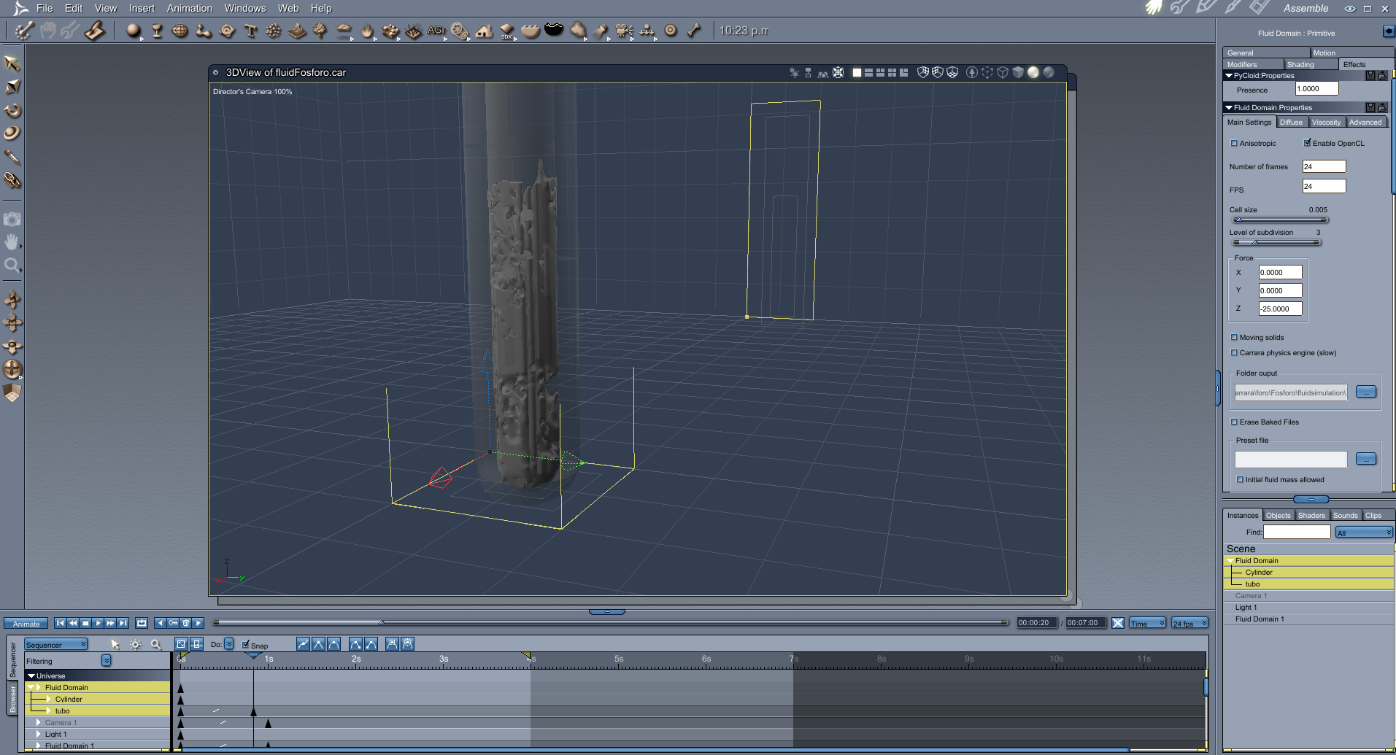Click the timeline scrubber bar
1396x755 pixels.
click(x=610, y=622)
